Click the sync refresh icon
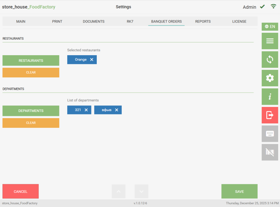This screenshot has height=207, width=280. pos(270,60)
